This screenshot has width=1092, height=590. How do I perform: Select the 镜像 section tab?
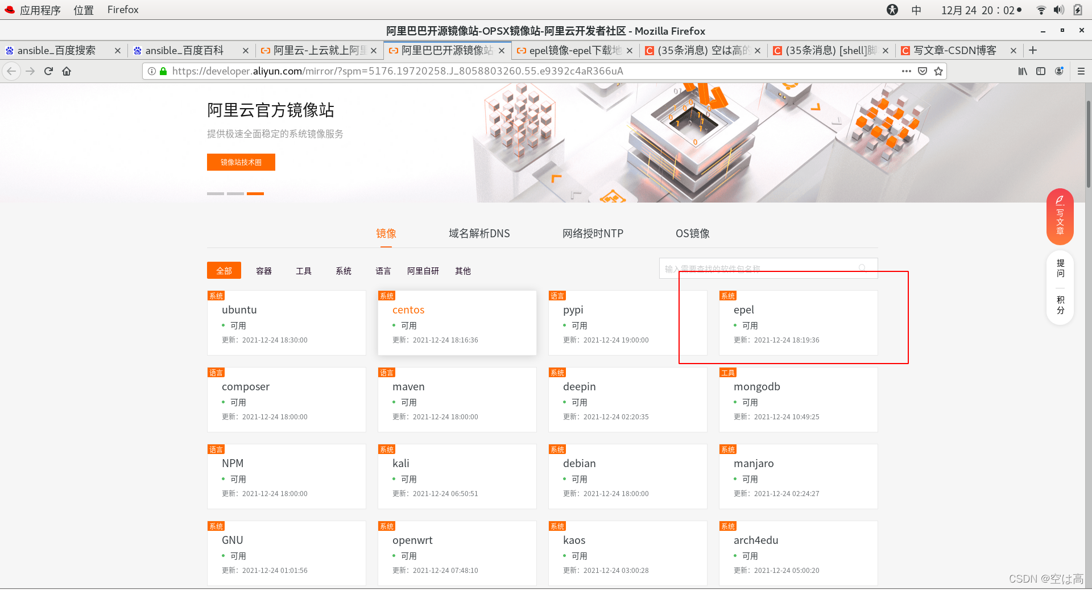click(386, 233)
